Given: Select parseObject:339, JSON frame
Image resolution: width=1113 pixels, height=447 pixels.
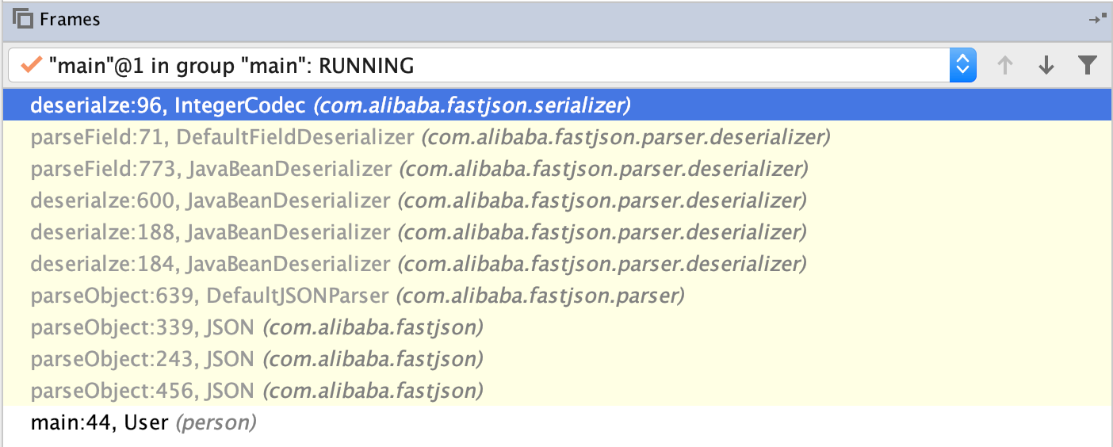Looking at the screenshot, I should 256,327.
